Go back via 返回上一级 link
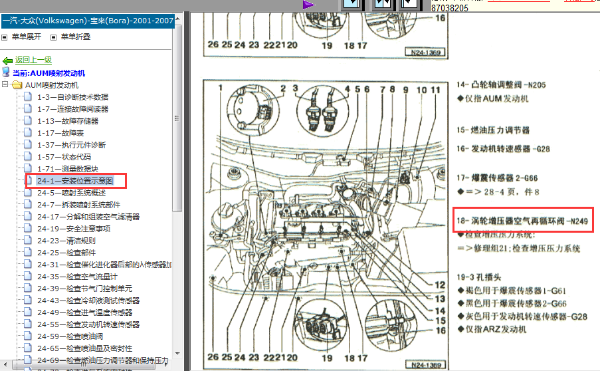This screenshot has width=600, height=371. pos(33,60)
